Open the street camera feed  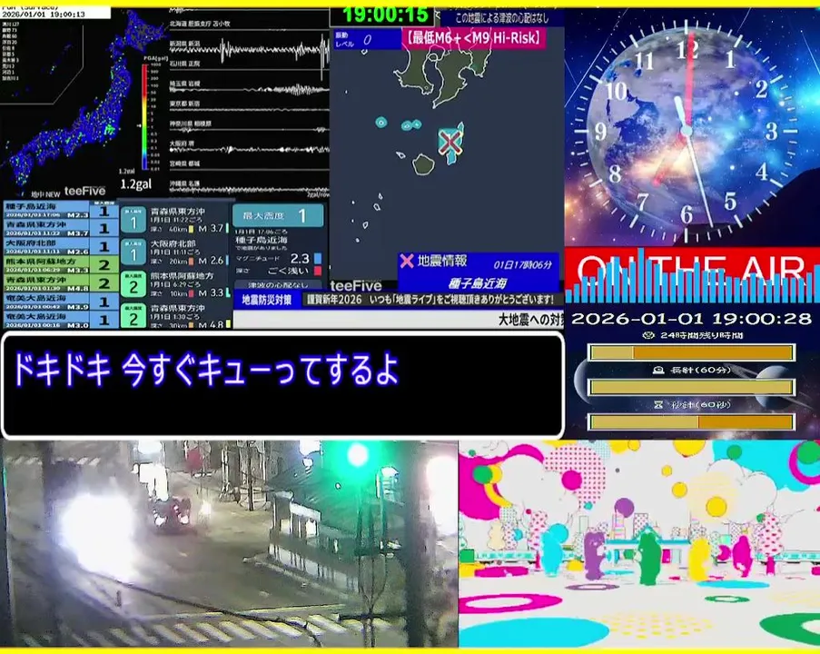pos(229,543)
